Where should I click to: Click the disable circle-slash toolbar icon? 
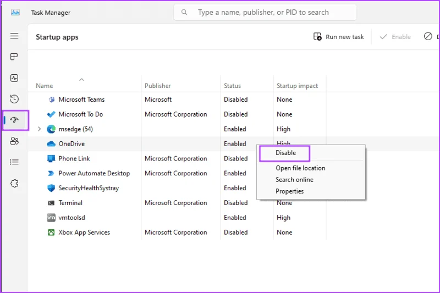click(x=428, y=36)
